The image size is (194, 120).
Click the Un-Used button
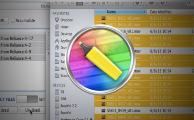click(x=33, y=110)
